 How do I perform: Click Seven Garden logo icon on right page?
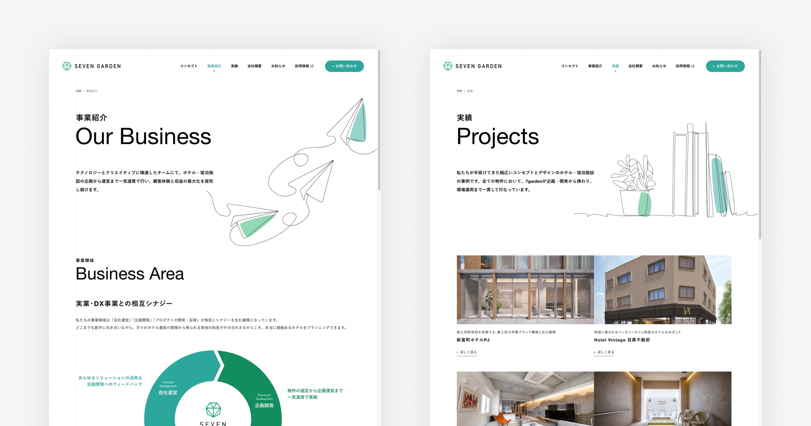[x=448, y=66]
